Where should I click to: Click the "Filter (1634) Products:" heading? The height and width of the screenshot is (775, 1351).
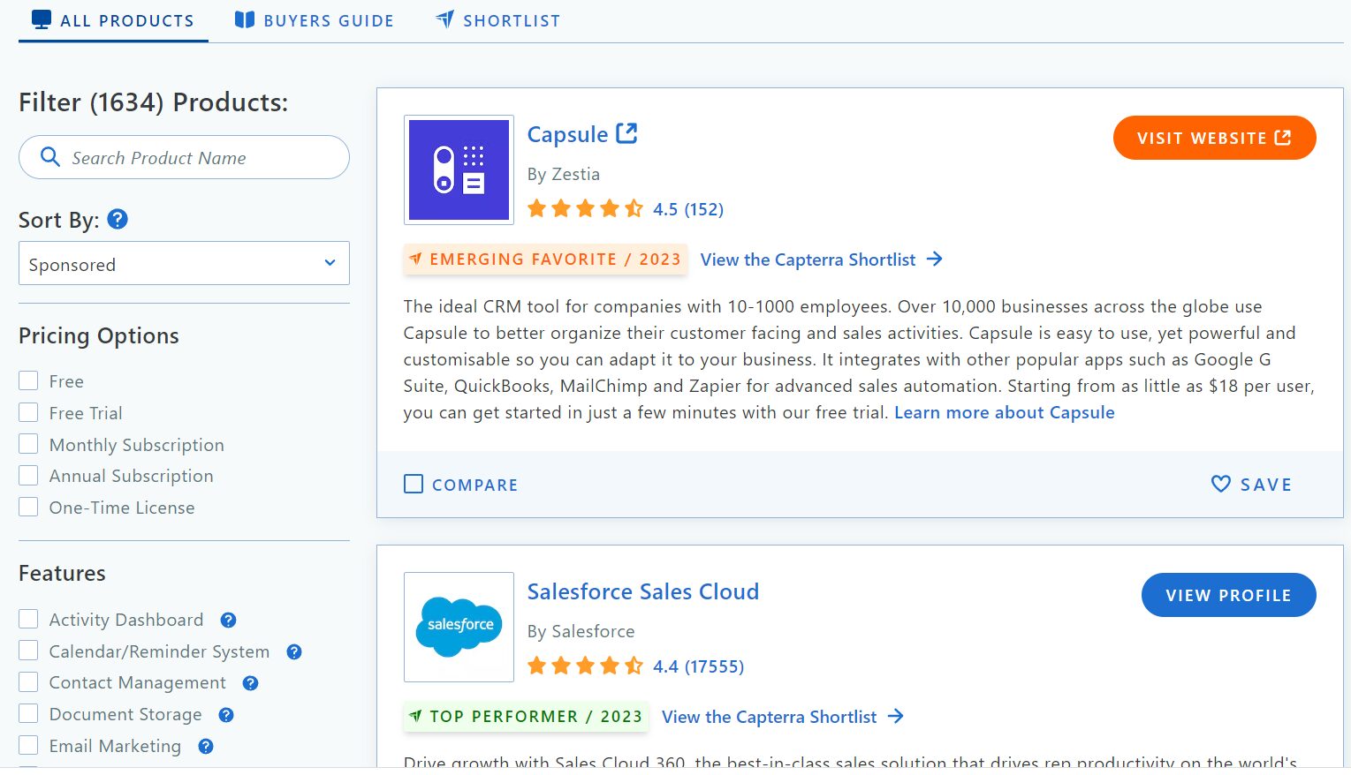click(x=154, y=102)
